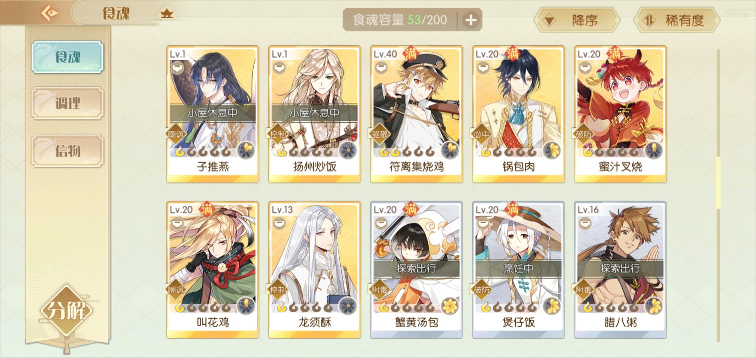This screenshot has height=358, width=756.
Task: Open the home pavilion icon
Action: pyautogui.click(x=167, y=14)
